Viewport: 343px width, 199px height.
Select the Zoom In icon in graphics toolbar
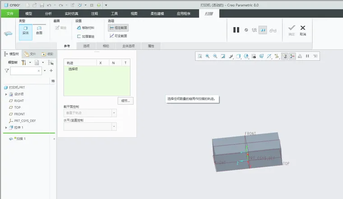click(x=207, y=56)
